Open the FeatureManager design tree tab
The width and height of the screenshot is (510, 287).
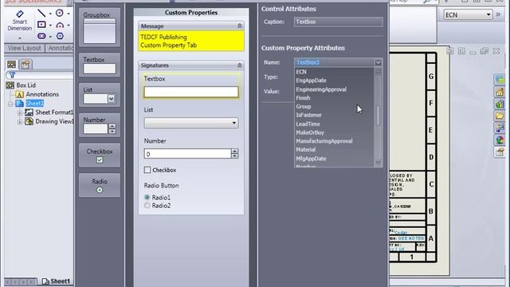coord(11,65)
